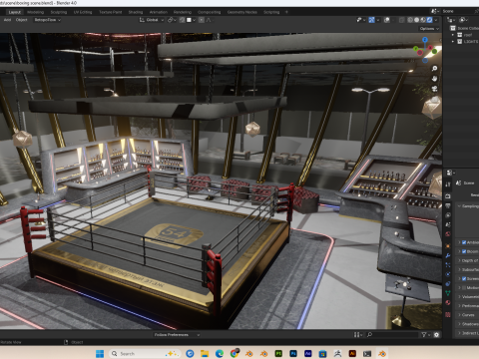Open the Particles properties tab
479x359 pixels.
point(448,265)
